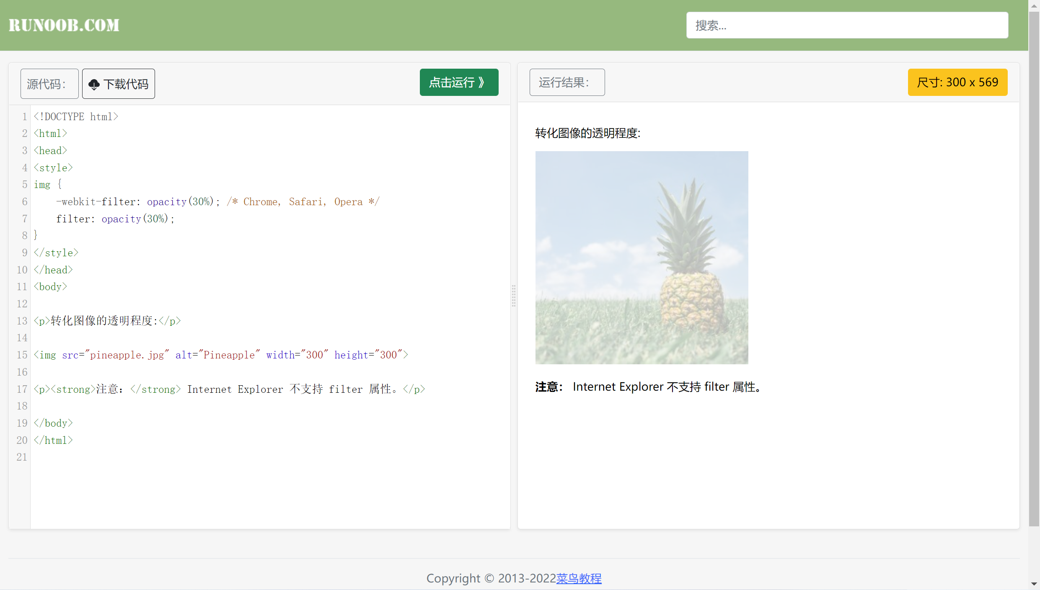The height and width of the screenshot is (590, 1040).
Task: Click the faded pineapple image
Action: pos(642,258)
